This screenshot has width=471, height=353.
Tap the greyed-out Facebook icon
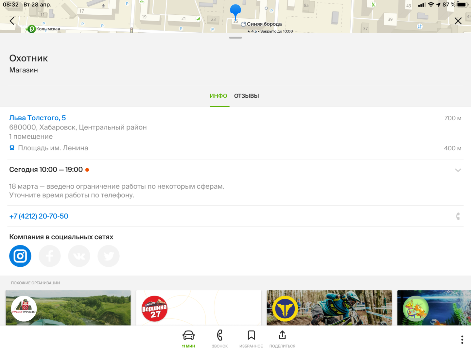tap(50, 256)
